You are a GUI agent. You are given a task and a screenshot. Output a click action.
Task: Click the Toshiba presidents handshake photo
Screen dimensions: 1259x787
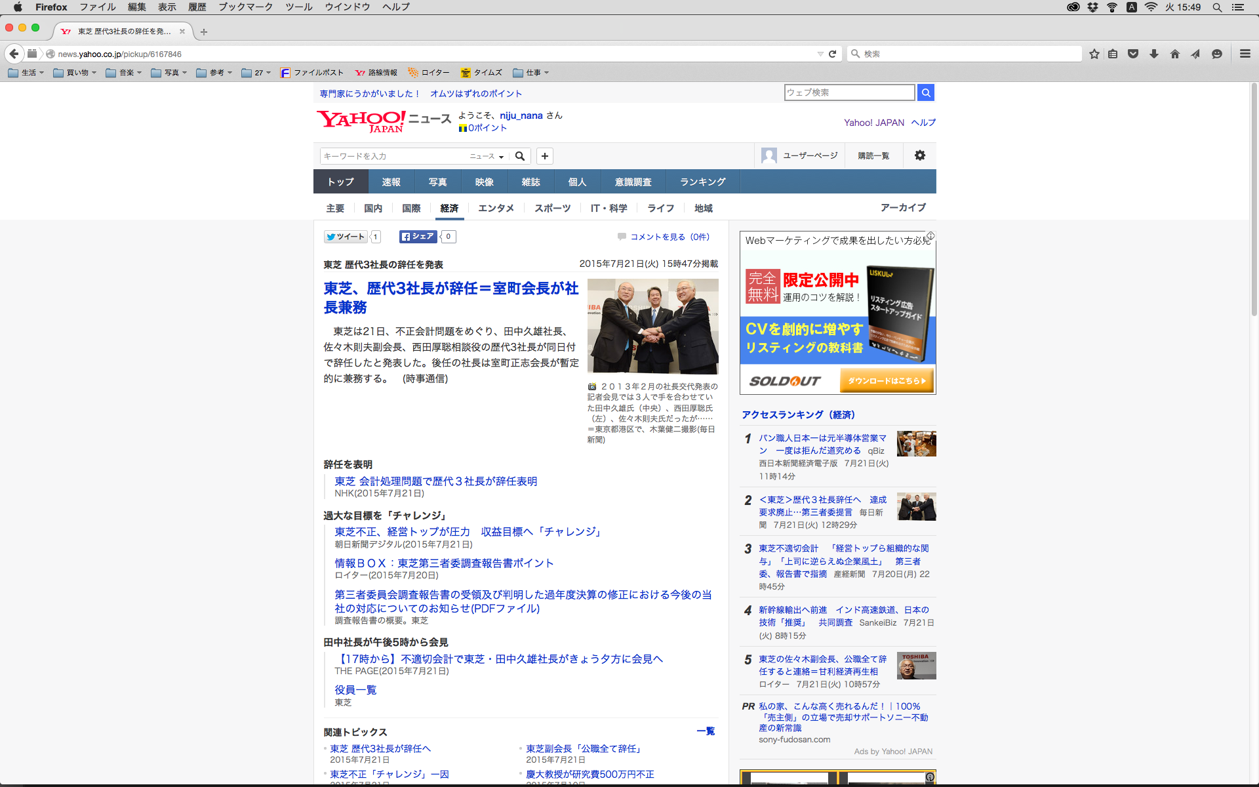point(652,326)
